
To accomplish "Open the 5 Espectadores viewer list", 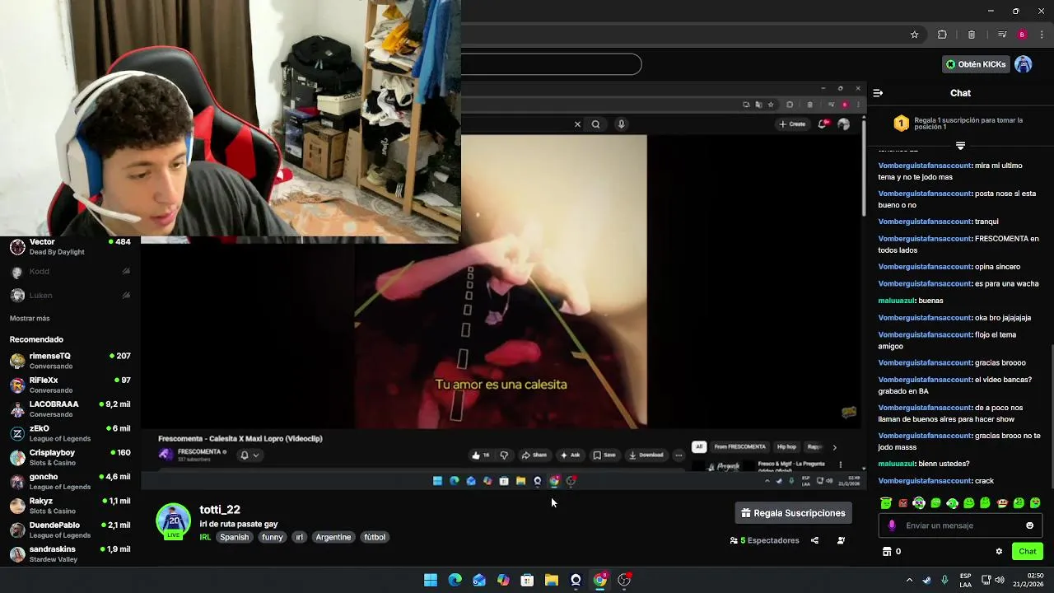I will point(765,540).
